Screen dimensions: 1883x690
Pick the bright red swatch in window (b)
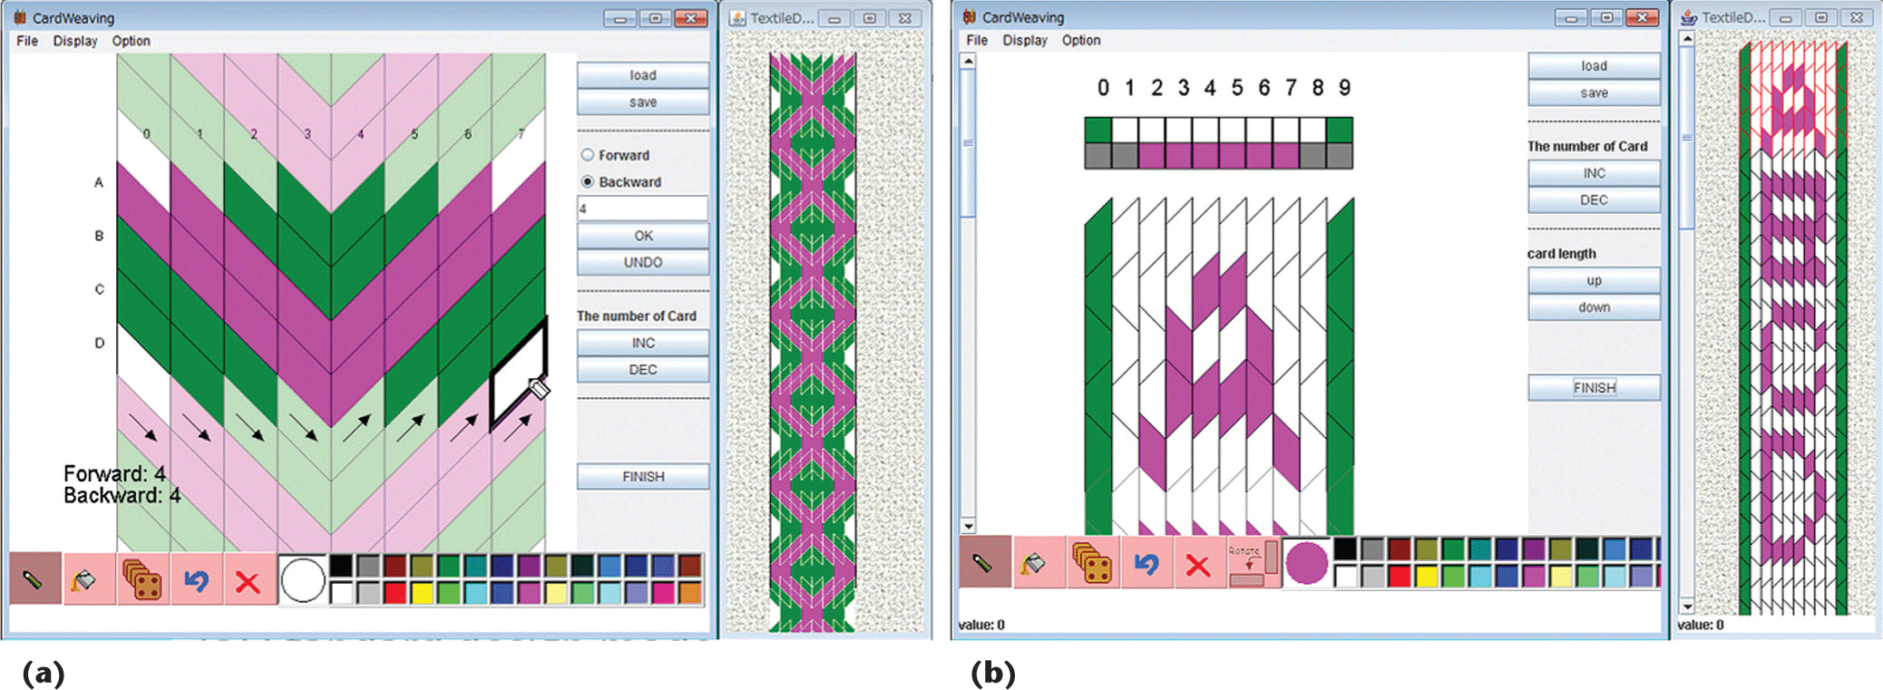[x=1400, y=576]
